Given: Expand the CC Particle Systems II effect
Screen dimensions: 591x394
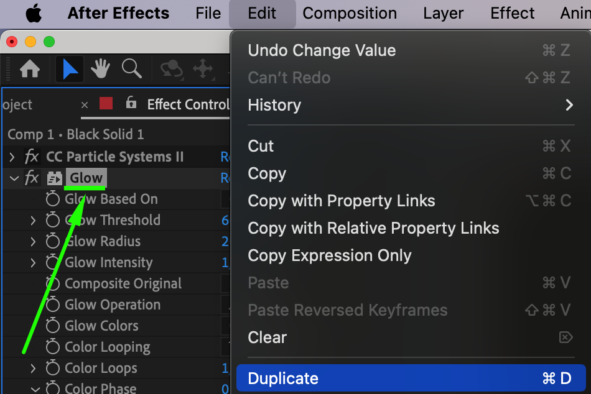Looking at the screenshot, I should pos(12,157).
